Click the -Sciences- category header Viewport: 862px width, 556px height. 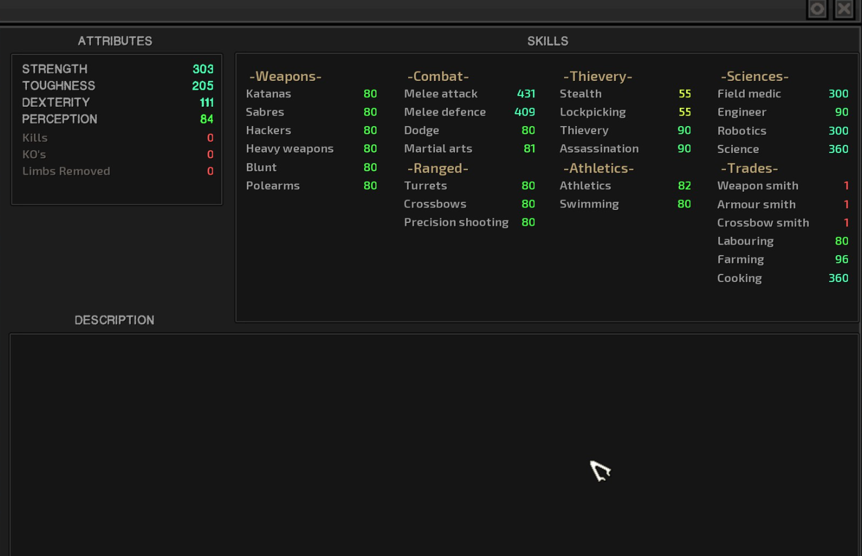pos(755,76)
